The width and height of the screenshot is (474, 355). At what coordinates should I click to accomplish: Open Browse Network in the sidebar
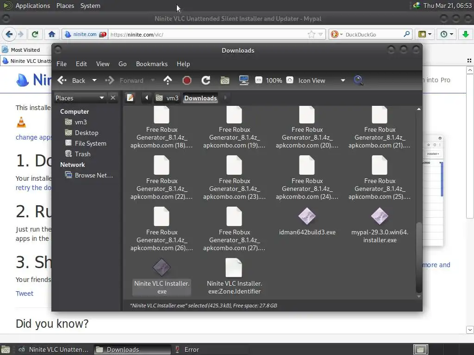click(x=89, y=175)
